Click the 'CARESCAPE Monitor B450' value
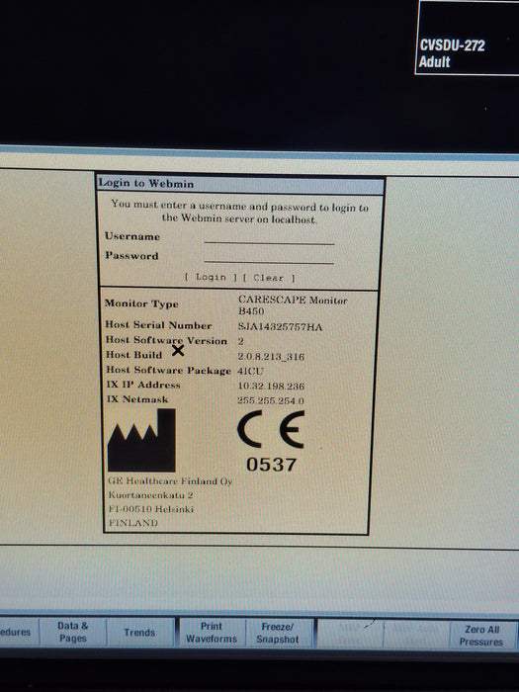 point(293,304)
